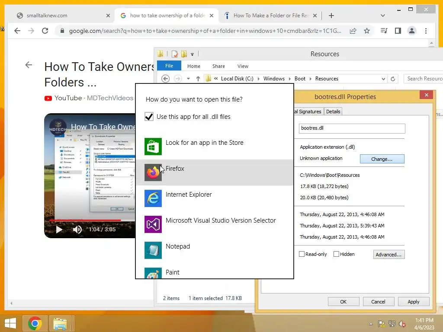Click the Chrome address bar URL

pyautogui.click(x=205, y=31)
